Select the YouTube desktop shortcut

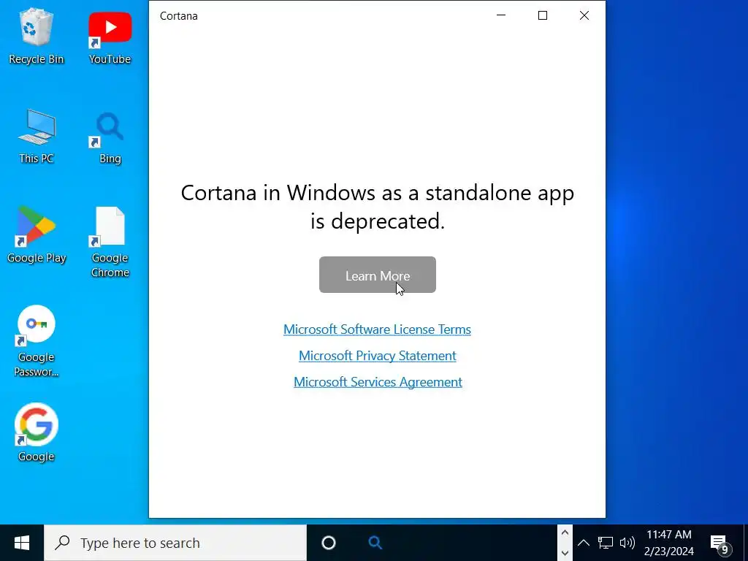pos(110,37)
